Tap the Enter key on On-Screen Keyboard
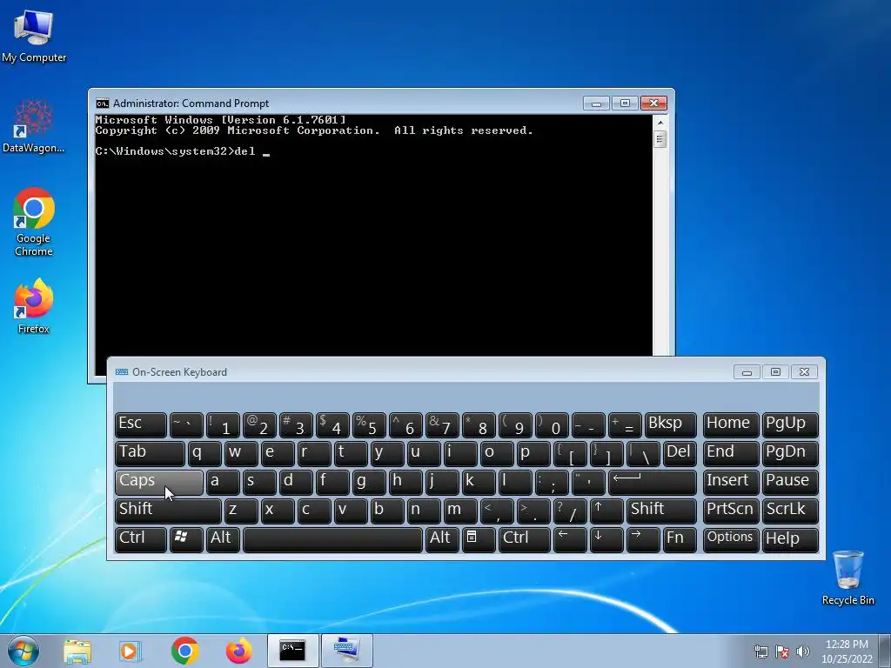The image size is (891, 668). pos(653,482)
